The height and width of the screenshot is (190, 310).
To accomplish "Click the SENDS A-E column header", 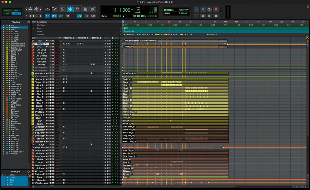I will [97, 38].
